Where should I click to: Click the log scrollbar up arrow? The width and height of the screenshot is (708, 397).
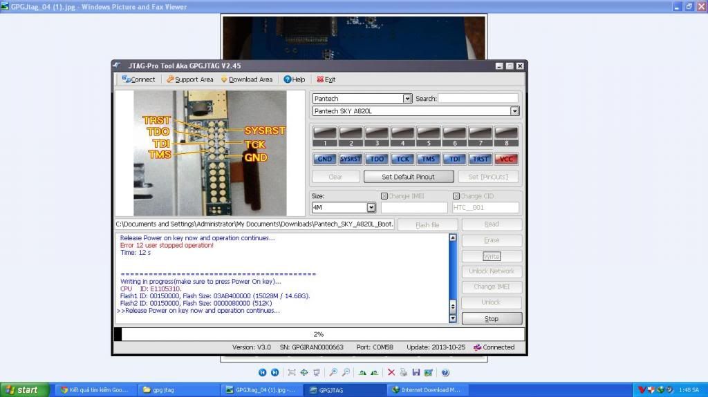(453, 238)
